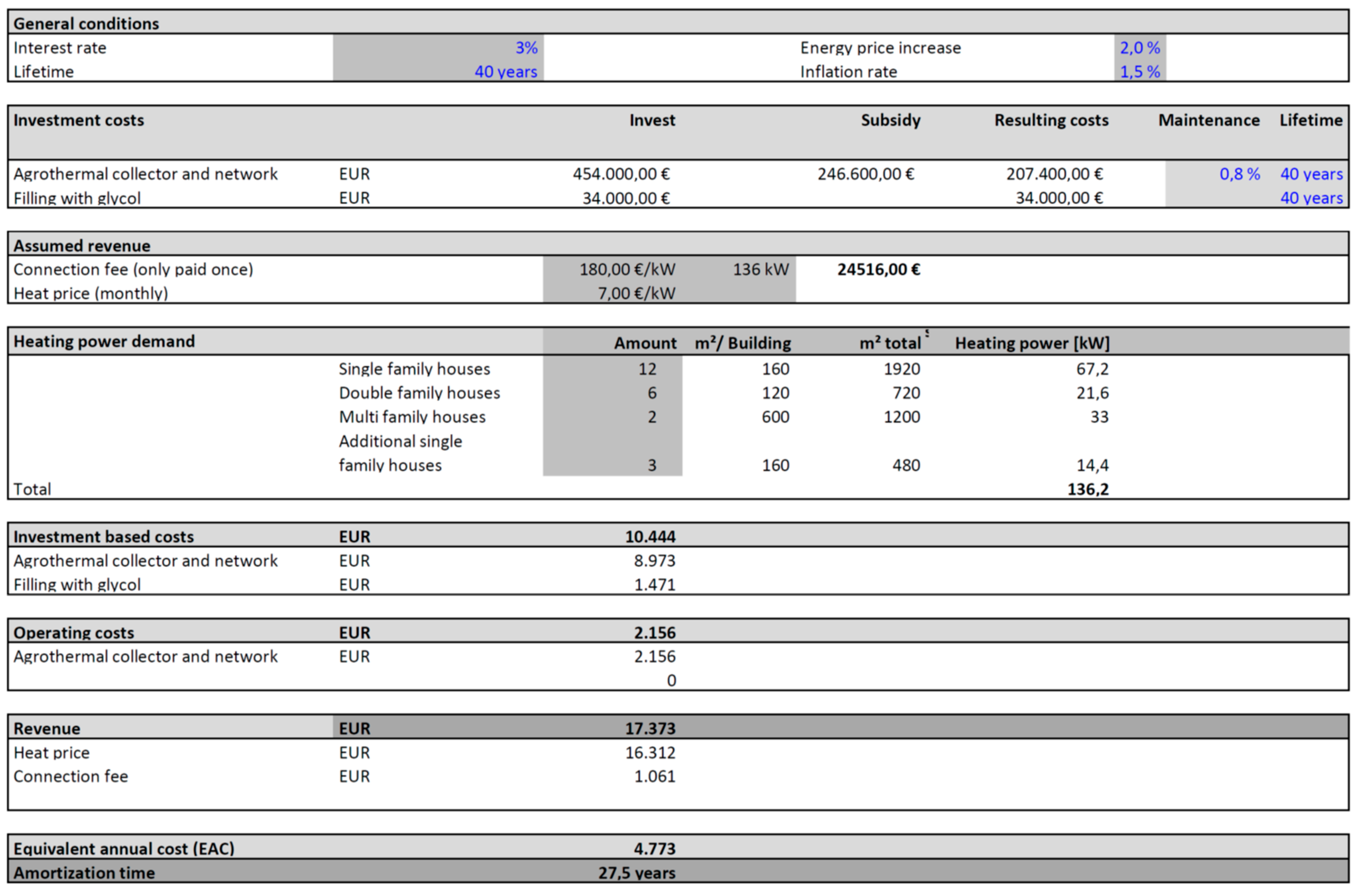Select Additional single family houses amount 3
1356x892 pixels.
point(651,465)
